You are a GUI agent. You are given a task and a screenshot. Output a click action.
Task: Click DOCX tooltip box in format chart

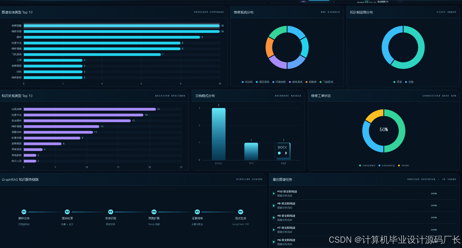point(283,150)
